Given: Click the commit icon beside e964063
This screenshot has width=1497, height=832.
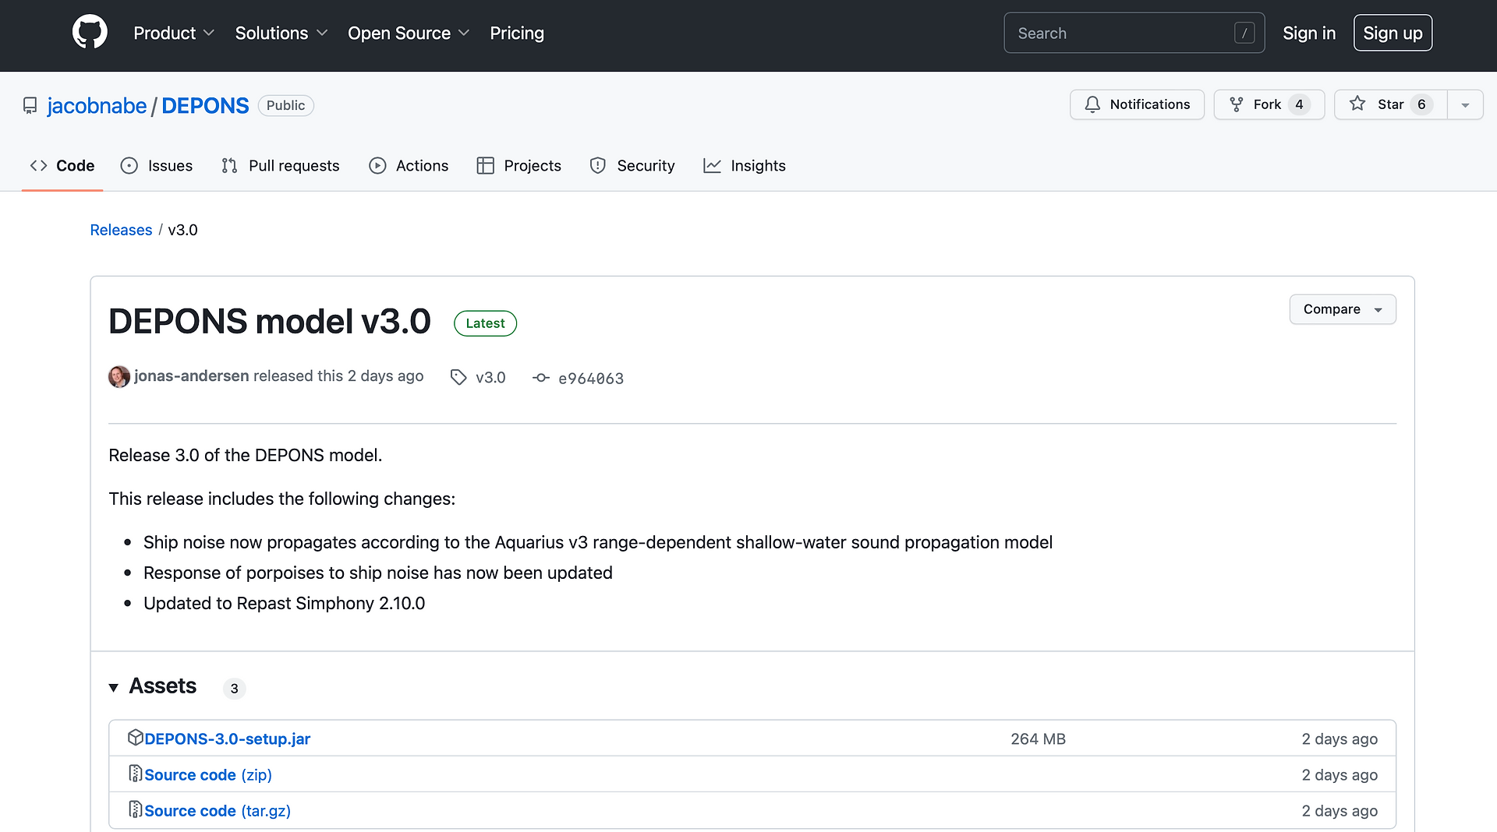Looking at the screenshot, I should 541,378.
